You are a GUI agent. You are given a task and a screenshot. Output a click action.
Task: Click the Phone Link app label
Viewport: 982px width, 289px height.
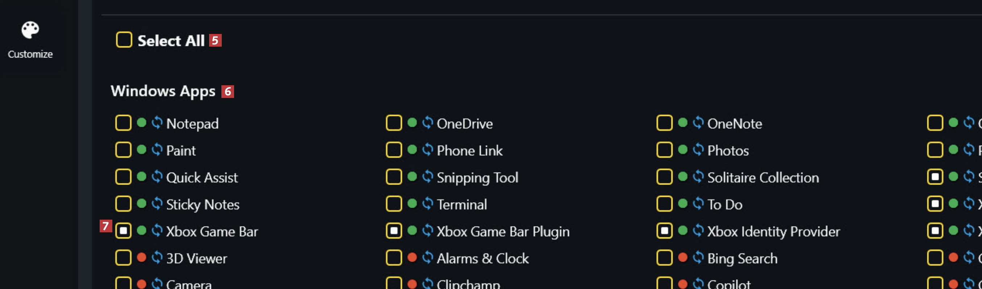[470, 151]
